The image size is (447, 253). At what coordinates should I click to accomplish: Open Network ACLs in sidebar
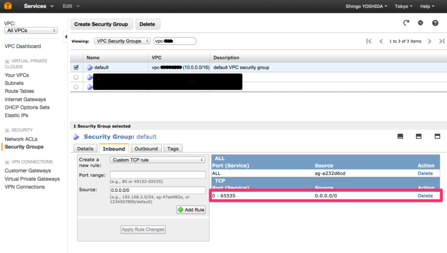(x=21, y=139)
